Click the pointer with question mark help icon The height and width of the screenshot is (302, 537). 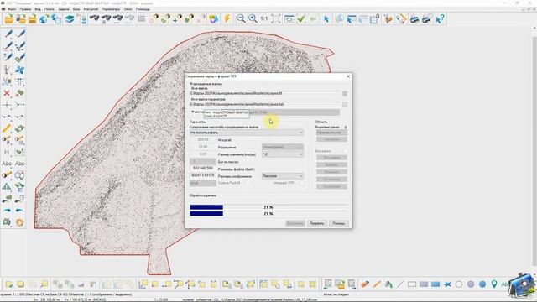440,18
